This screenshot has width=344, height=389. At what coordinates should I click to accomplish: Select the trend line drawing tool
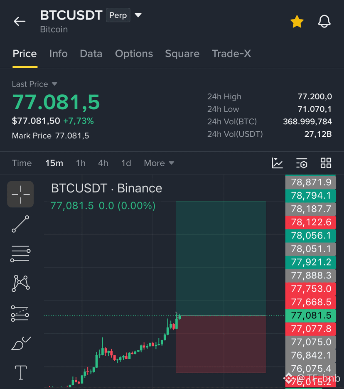tap(20, 224)
